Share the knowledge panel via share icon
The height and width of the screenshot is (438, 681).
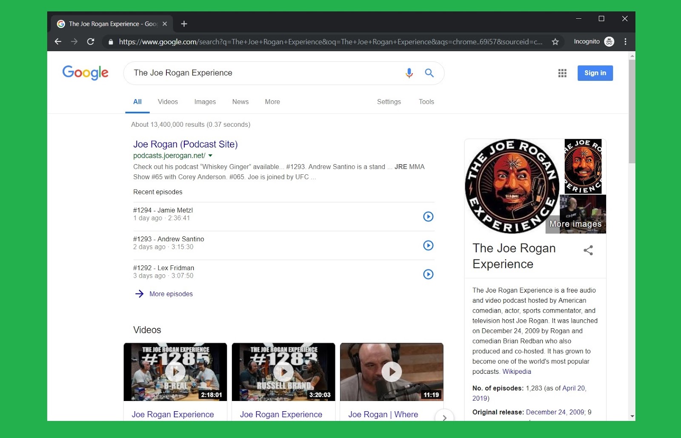point(588,250)
